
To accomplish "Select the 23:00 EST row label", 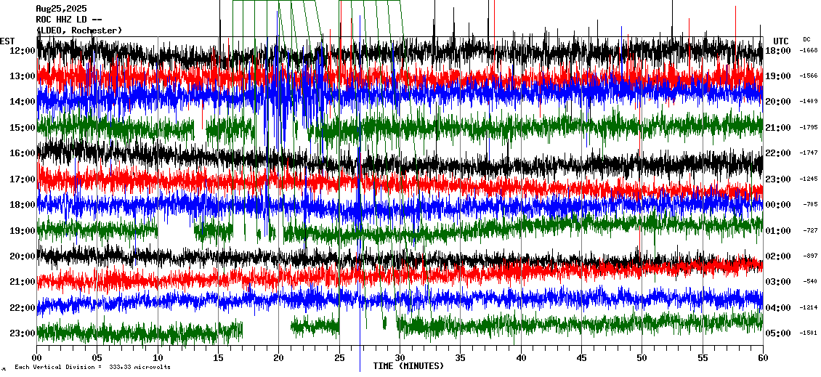I will [23, 333].
